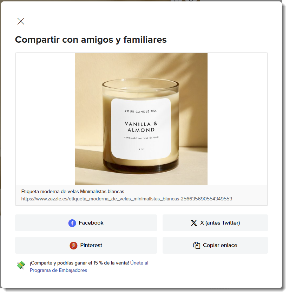
Task: Click the empty space left of the product photo
Action: pyautogui.click(x=45, y=119)
